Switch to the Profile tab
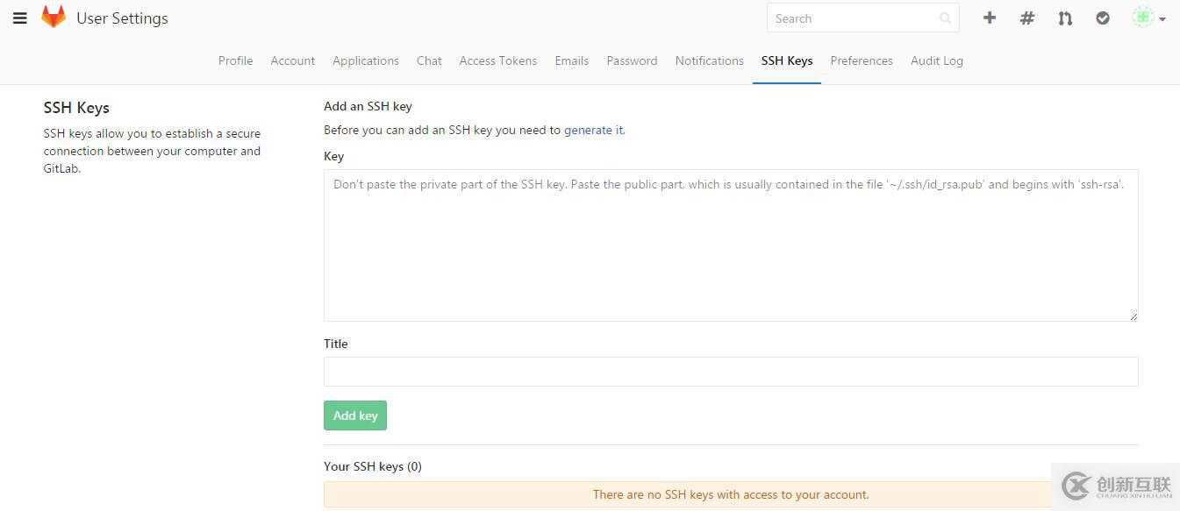Screen dimensions: 1180x511 [235, 60]
